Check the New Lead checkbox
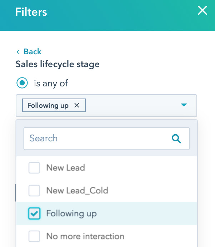The height and width of the screenshot is (247, 215). click(x=34, y=168)
